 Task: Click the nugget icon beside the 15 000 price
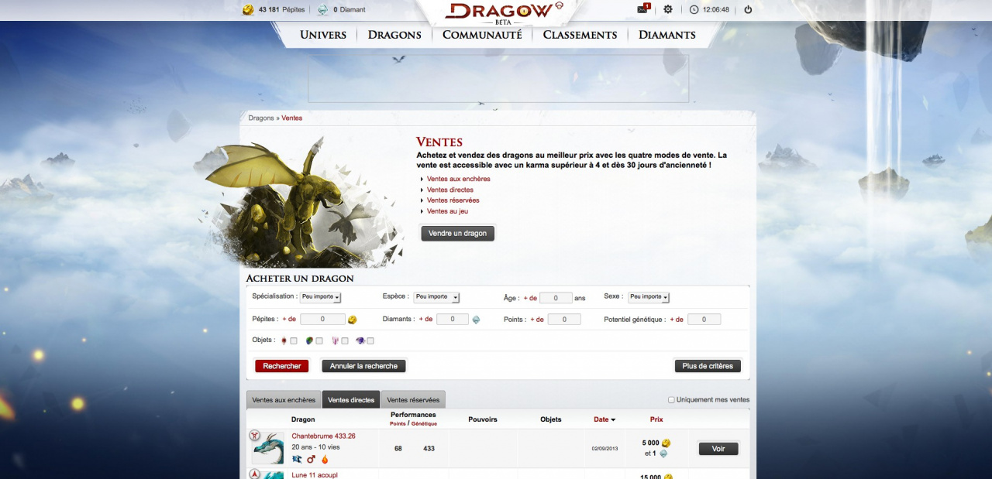(x=668, y=477)
